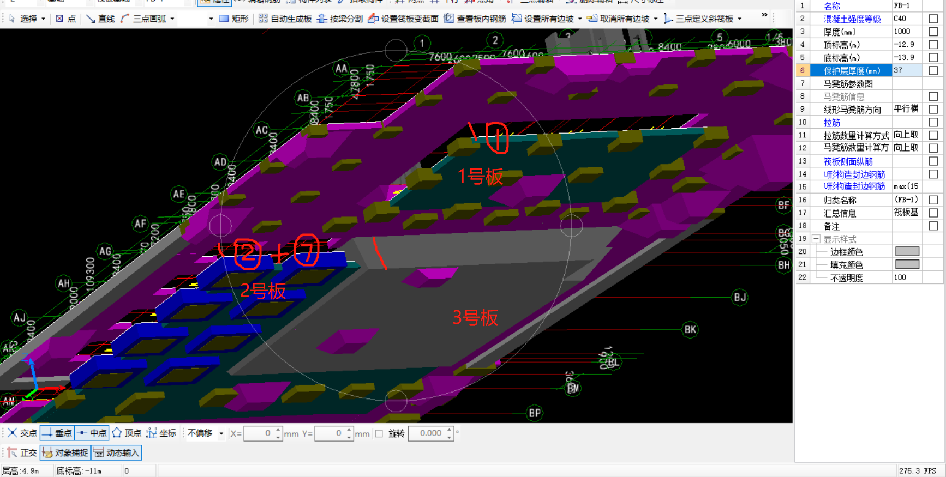Screen dimensions: 946x477
Task: Check the 拉筋 row checkbox
Action: point(933,122)
